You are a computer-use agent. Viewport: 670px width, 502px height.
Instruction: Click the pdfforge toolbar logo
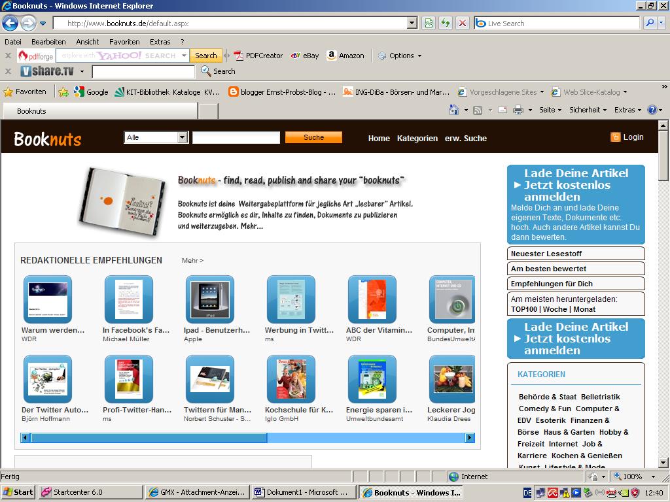pyautogui.click(x=36, y=56)
